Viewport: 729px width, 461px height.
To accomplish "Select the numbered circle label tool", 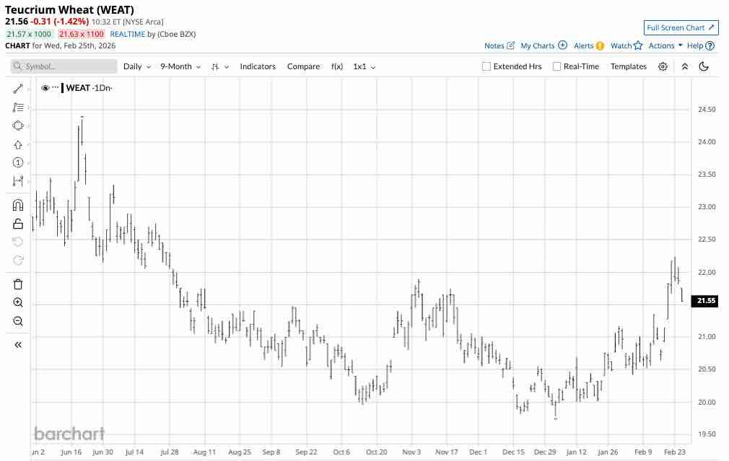I will click(17, 162).
